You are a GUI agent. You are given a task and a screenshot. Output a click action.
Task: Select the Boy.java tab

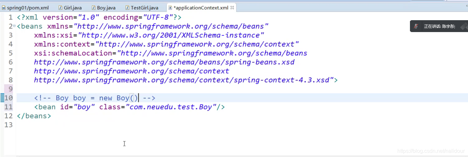click(103, 7)
